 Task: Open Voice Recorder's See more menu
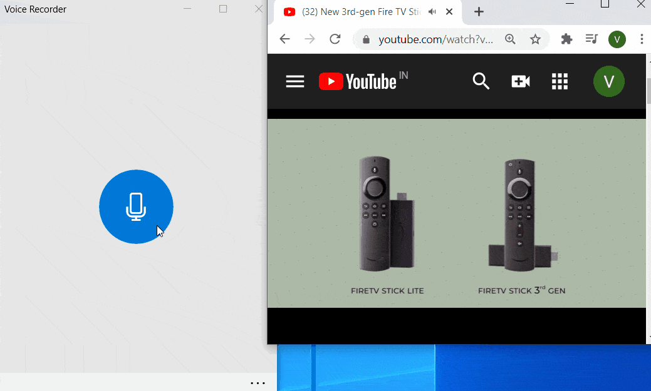[x=258, y=382]
